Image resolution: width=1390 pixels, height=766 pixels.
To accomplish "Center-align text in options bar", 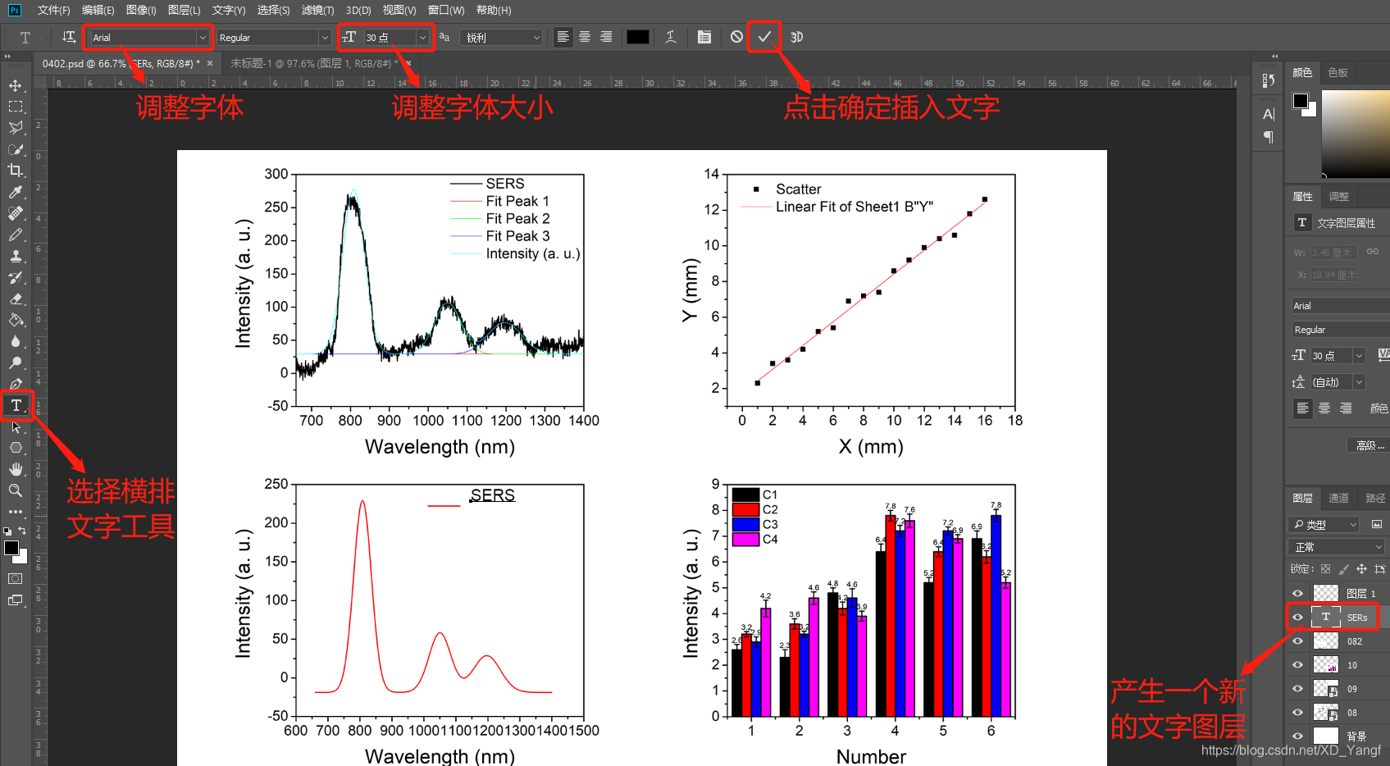I will [585, 37].
